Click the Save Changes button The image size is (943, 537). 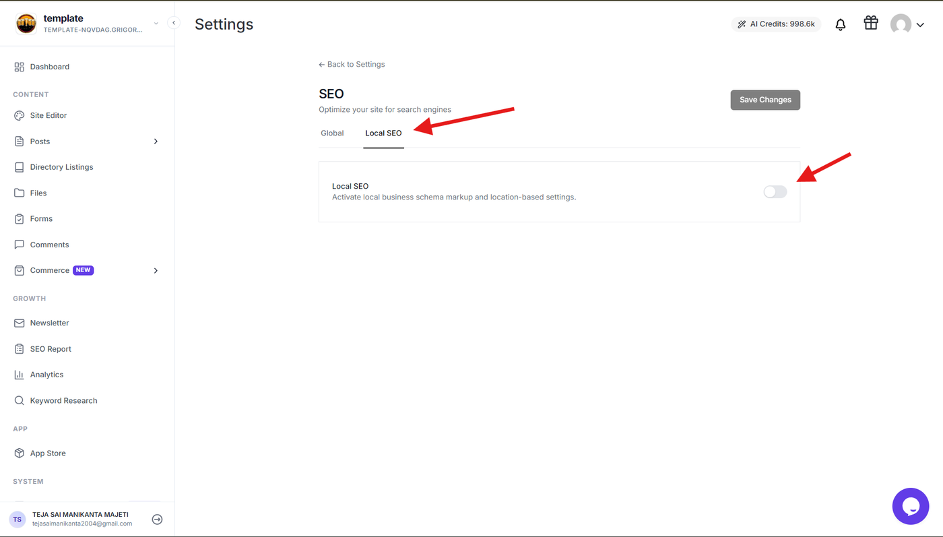pyautogui.click(x=765, y=100)
